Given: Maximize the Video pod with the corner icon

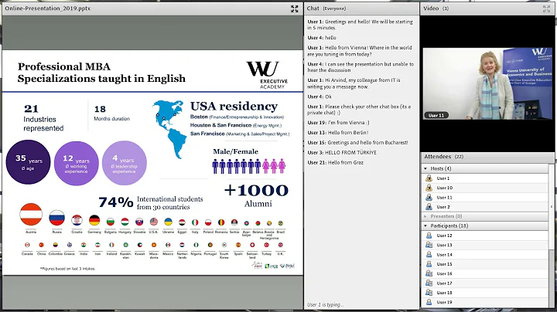Looking at the screenshot, I should [546, 8].
